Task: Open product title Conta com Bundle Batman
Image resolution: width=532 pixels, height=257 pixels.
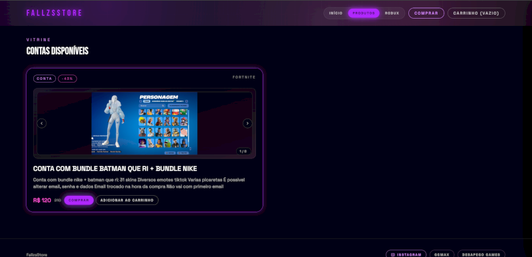Action: click(x=115, y=168)
